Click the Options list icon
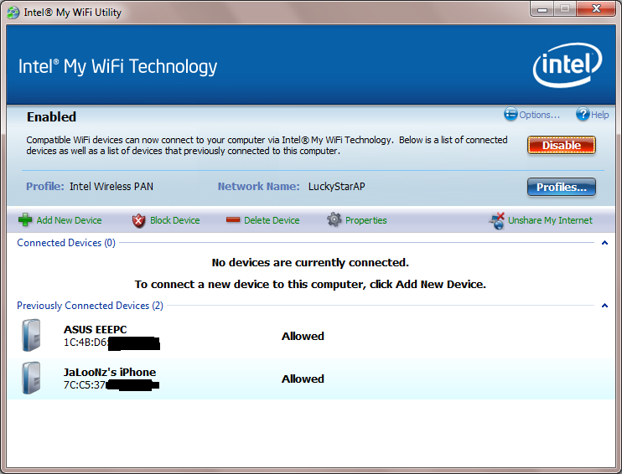The image size is (622, 474). click(511, 114)
